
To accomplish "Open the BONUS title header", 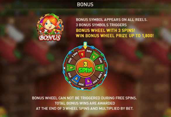I will [85, 4].
